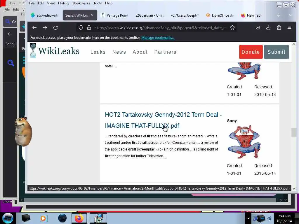Click the WikiLeaks hourglass logo
Image resolution: width=299 pixels, height=224 pixels.
coord(33,51)
